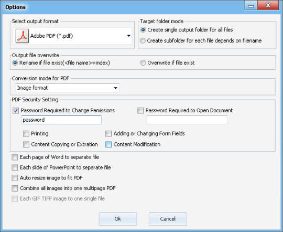Enable Password Required to Open Document
This screenshot has height=232, width=283.
coord(140,110)
